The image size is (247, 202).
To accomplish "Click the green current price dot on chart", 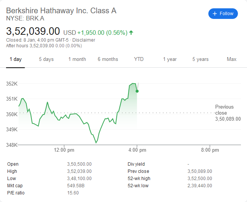I will pyautogui.click(x=137, y=91).
